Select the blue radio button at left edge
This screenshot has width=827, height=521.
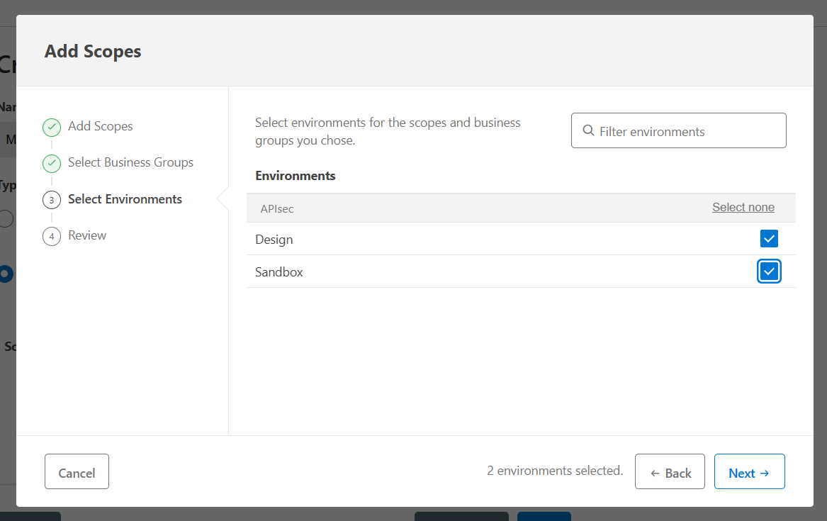4,274
